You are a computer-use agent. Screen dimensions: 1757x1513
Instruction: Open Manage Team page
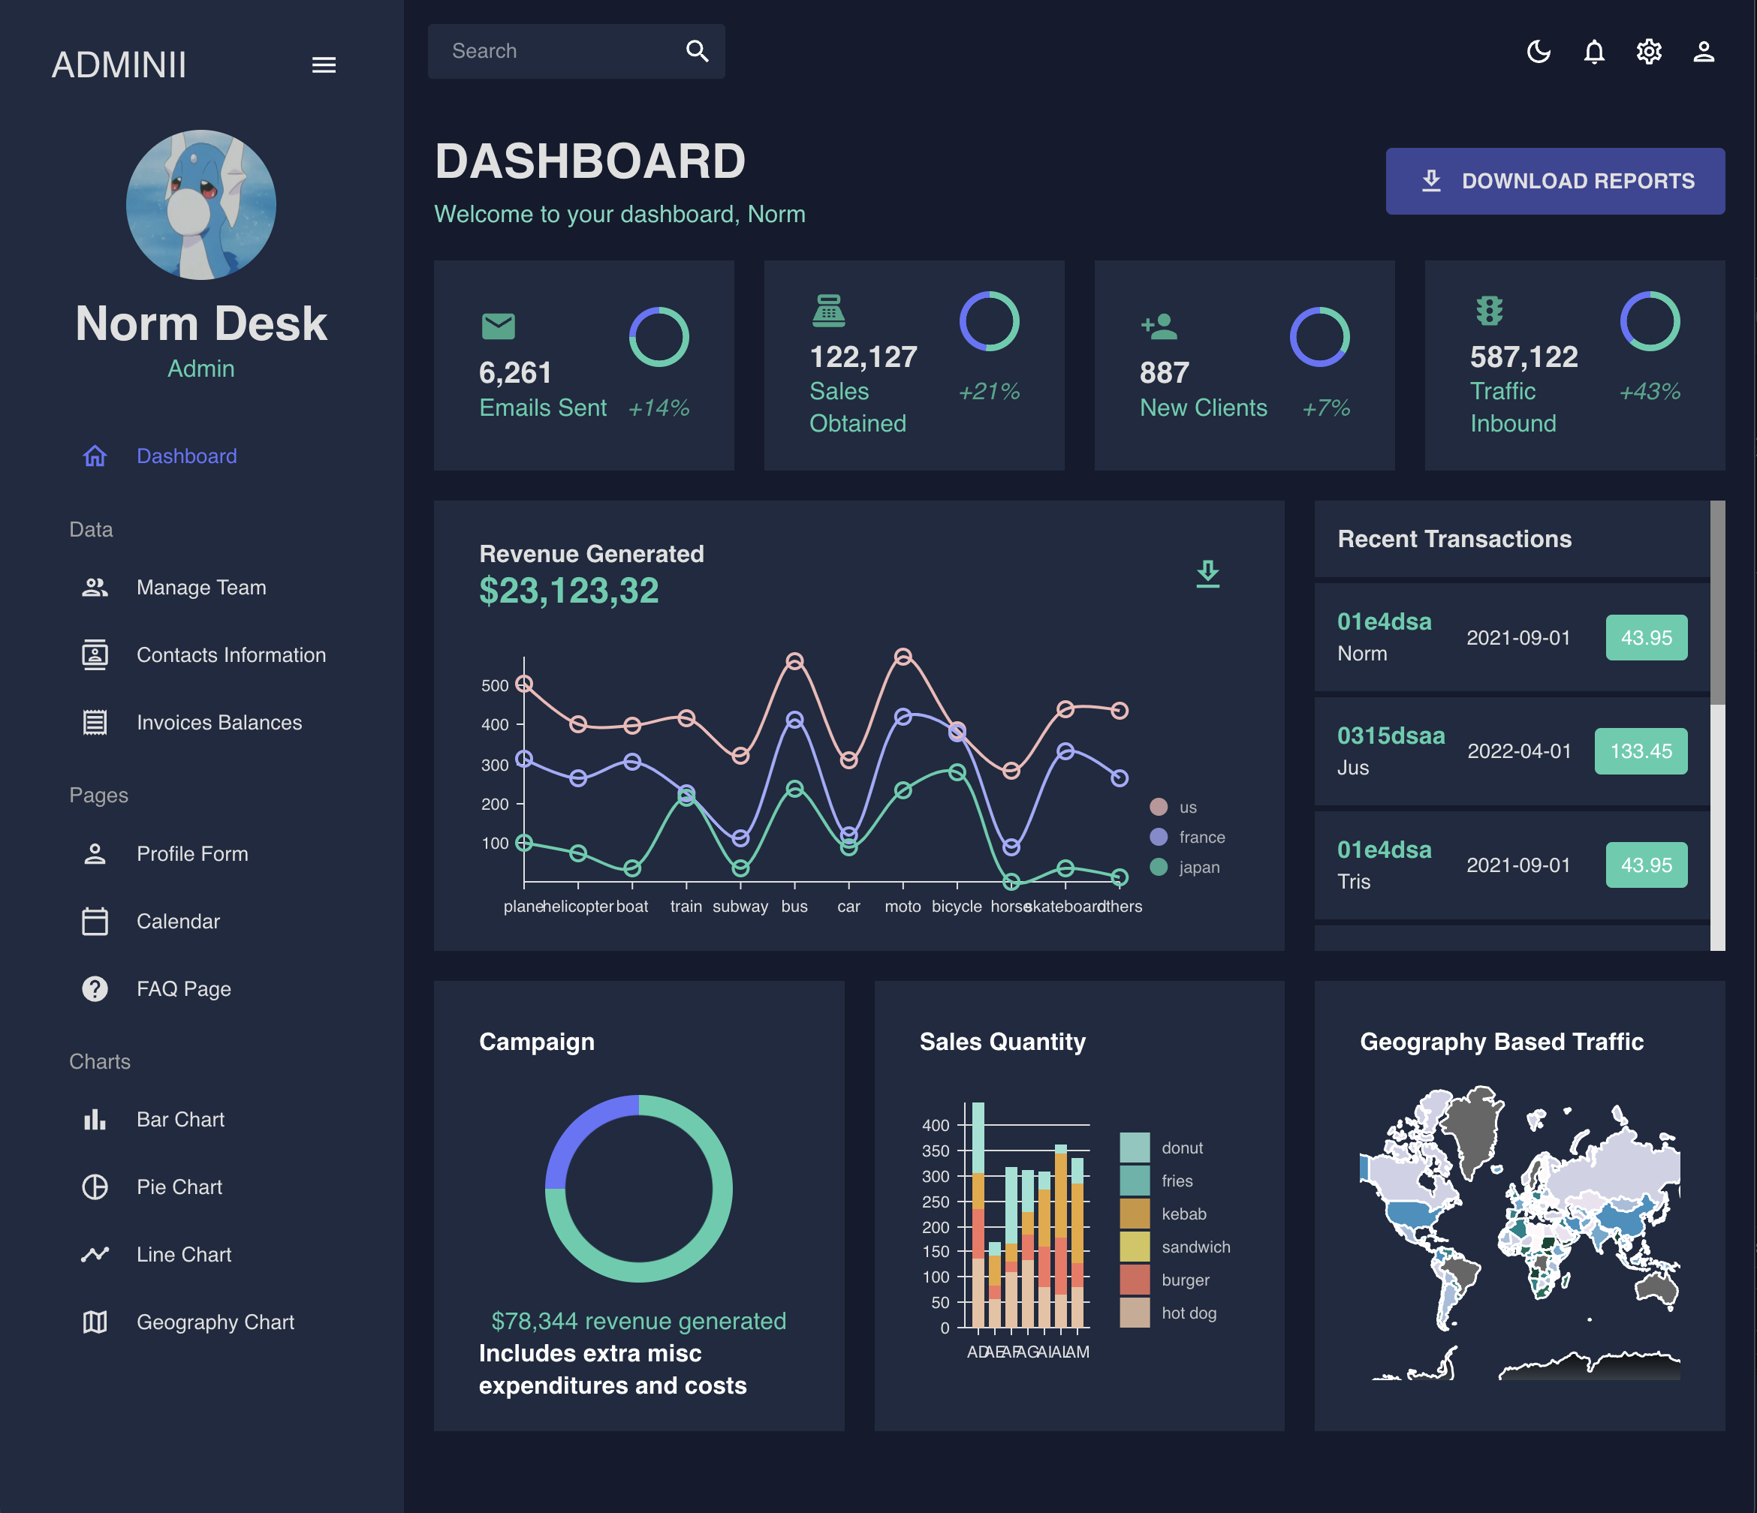pyautogui.click(x=202, y=588)
